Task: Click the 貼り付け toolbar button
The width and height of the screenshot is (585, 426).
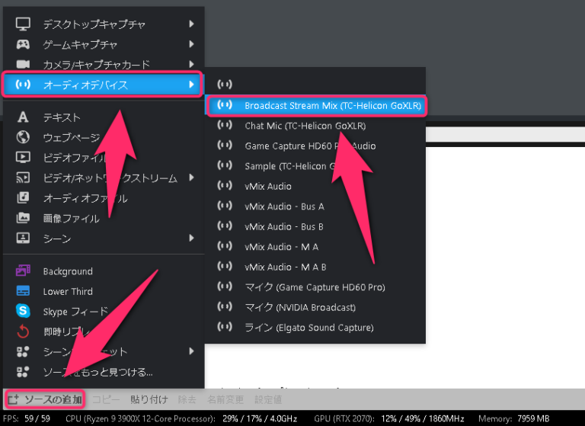Action: click(149, 399)
